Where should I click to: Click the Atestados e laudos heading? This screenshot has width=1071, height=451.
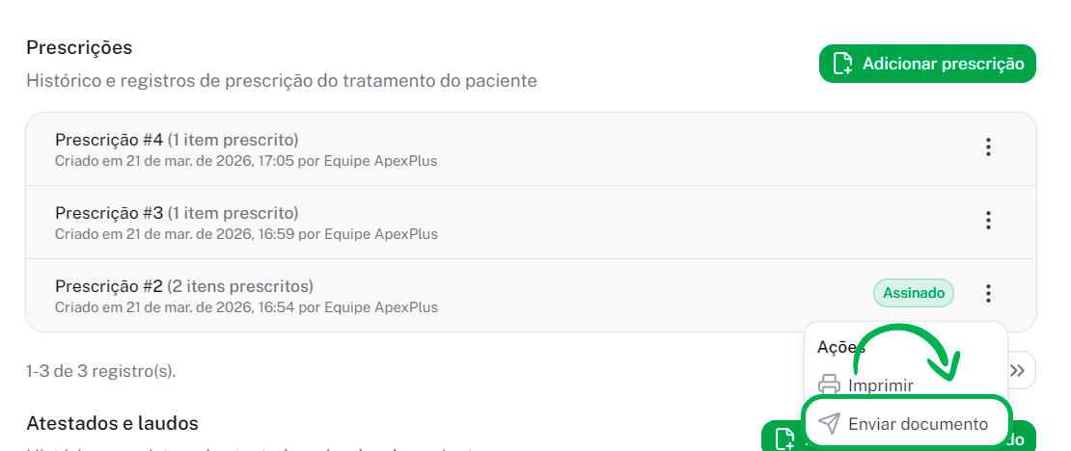pos(112,423)
